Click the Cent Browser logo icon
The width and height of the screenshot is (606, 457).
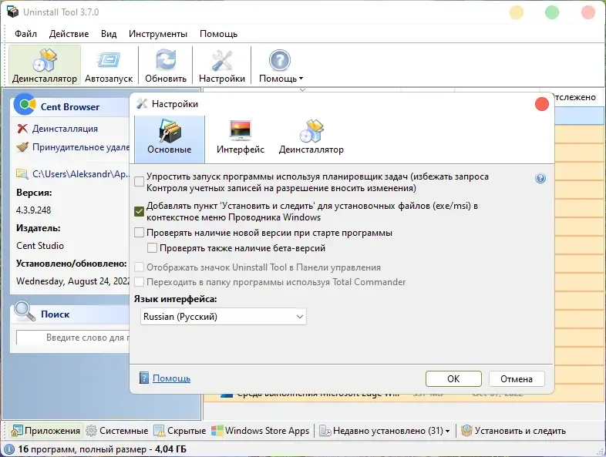tap(25, 105)
